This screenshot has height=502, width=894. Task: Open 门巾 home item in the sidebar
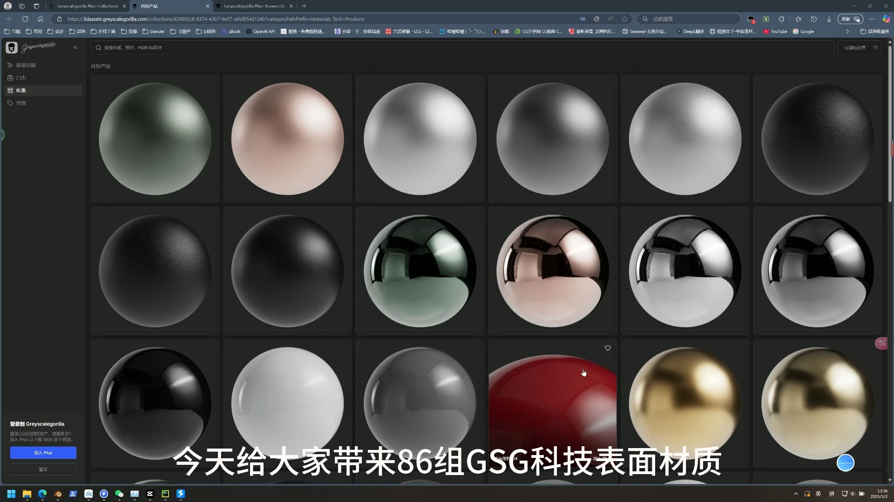click(x=43, y=78)
